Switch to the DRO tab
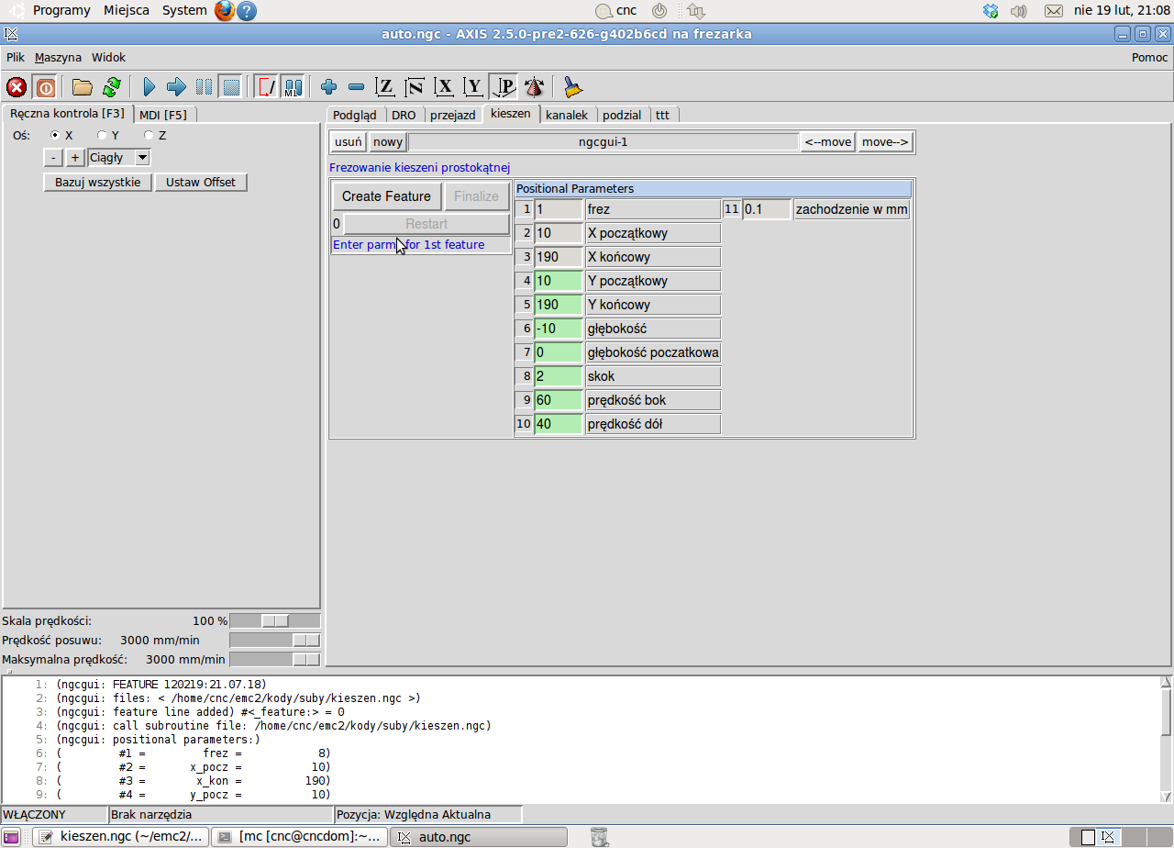The image size is (1174, 848). 404,115
